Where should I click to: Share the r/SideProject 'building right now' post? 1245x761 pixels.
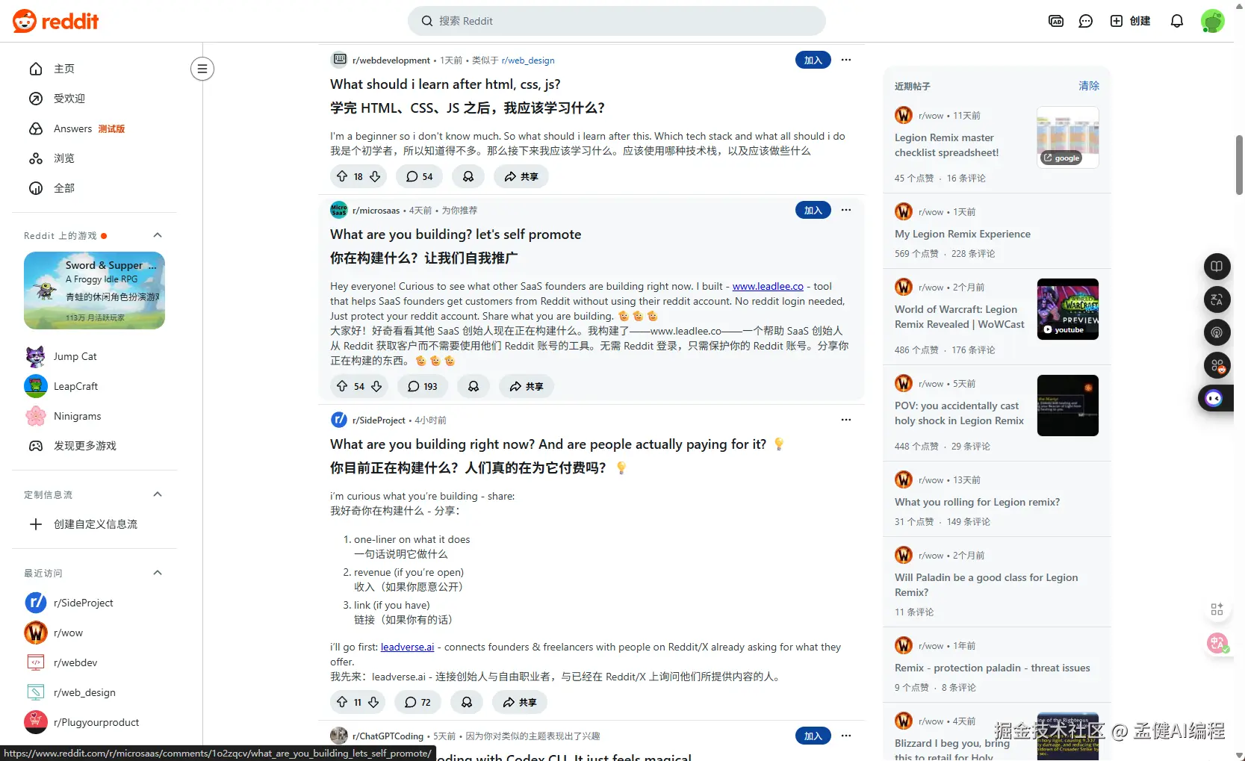520,702
